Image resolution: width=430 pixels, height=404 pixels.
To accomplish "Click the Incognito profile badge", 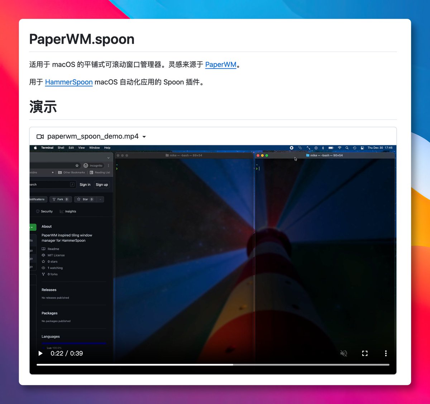I will coord(93,165).
